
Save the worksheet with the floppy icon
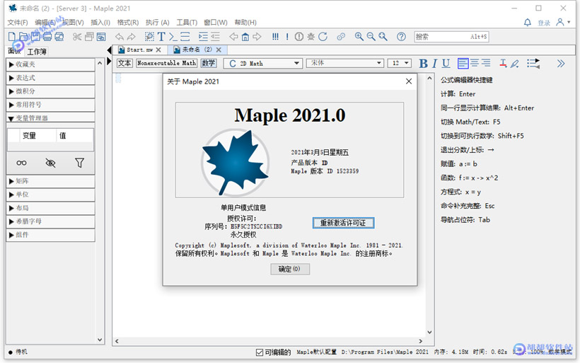(35, 36)
